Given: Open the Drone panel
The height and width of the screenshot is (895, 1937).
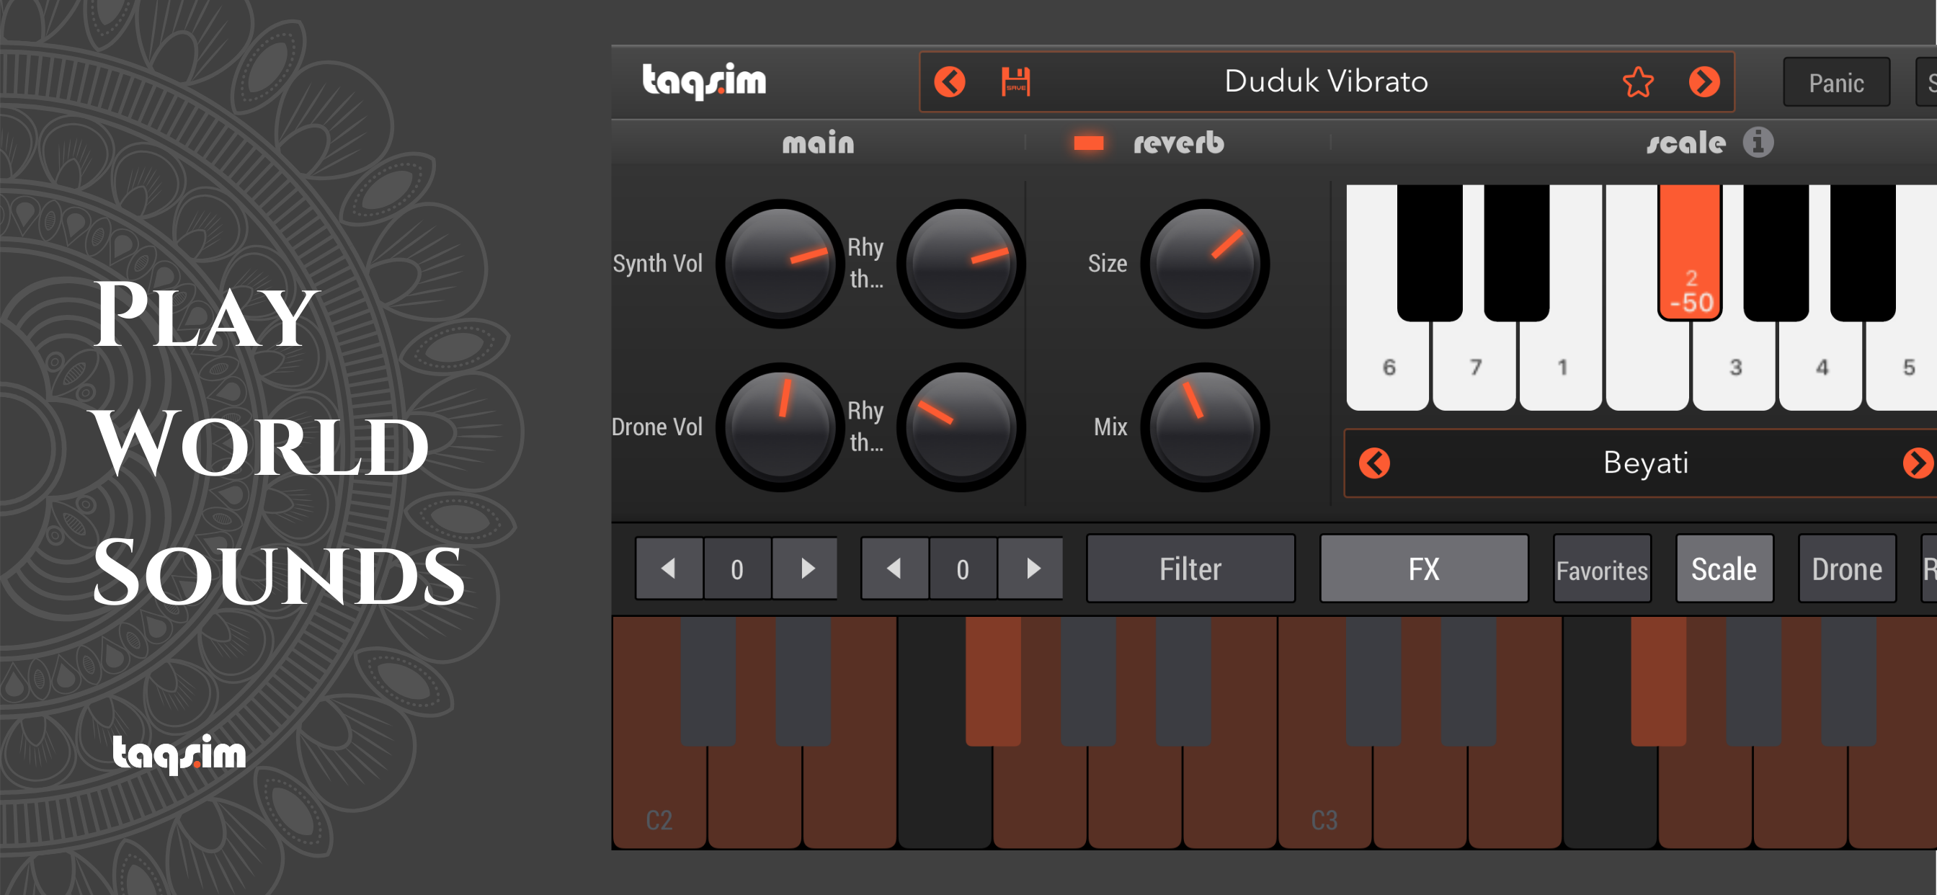Looking at the screenshot, I should pos(1847,569).
